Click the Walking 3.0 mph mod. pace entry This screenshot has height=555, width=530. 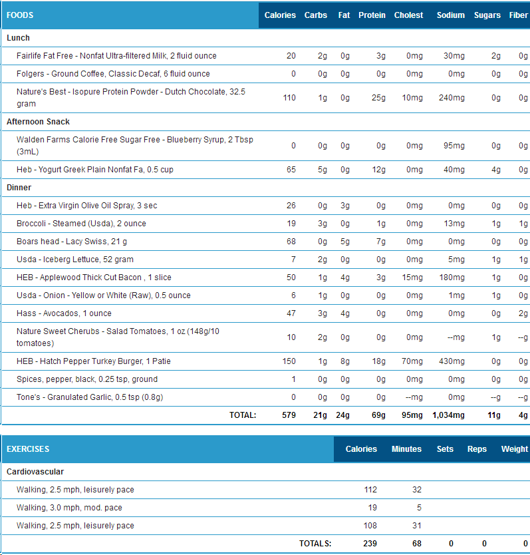pos(69,508)
